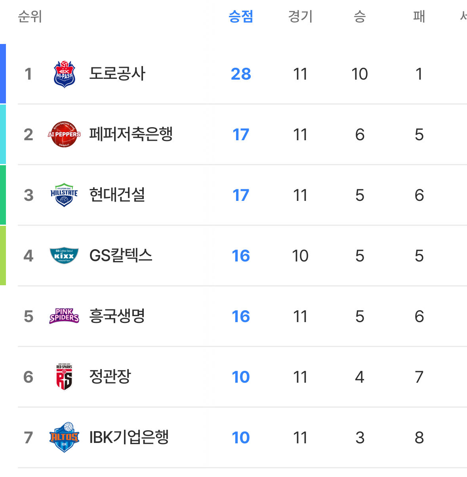Open the IBK기업은행 team name

129,437
